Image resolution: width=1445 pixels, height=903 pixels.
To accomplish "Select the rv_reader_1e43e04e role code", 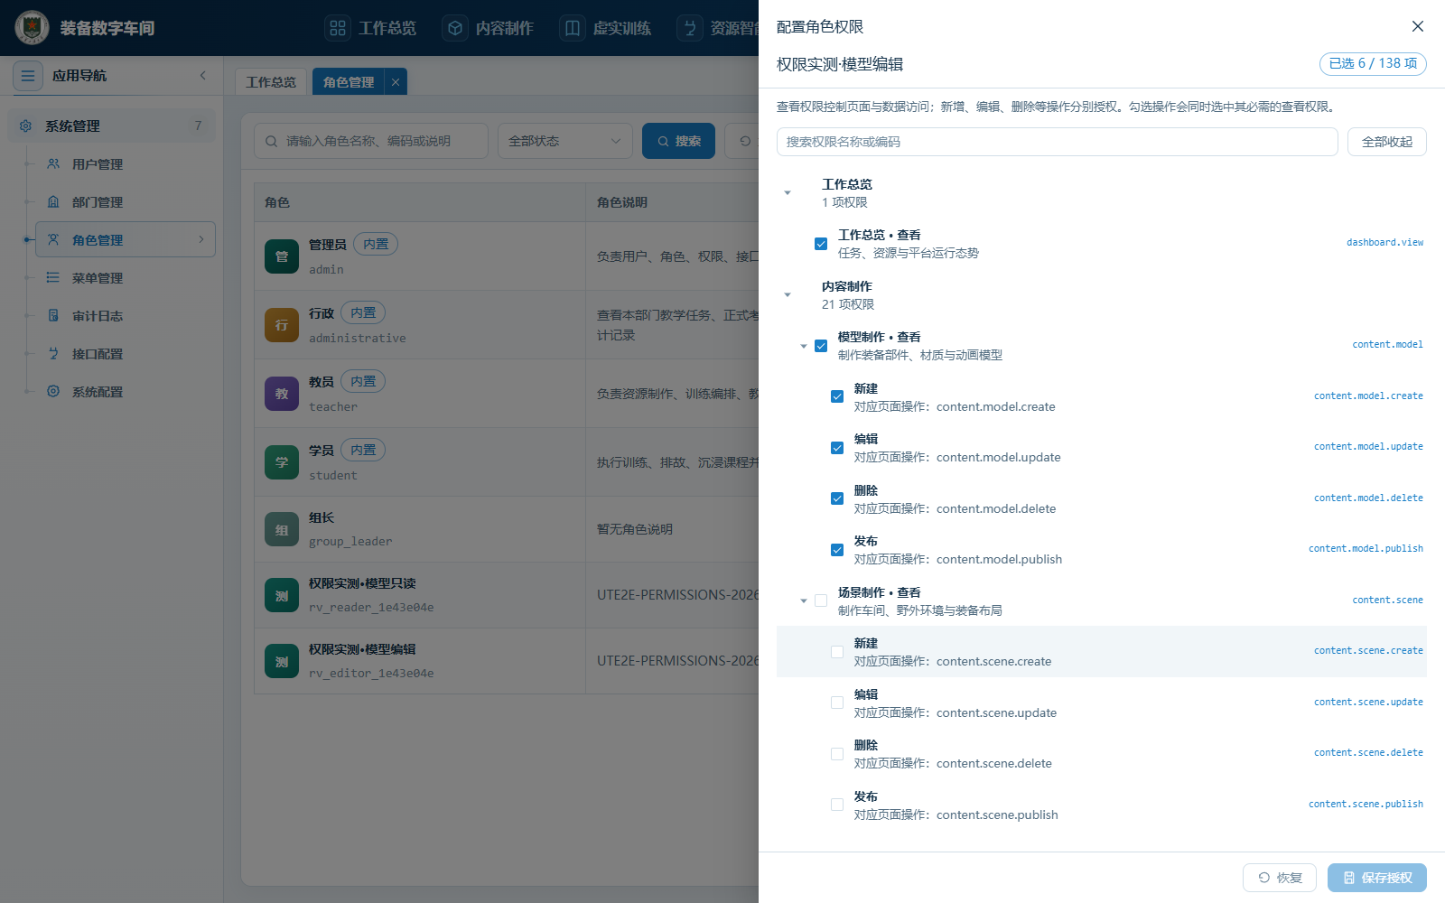I will coord(371,607).
